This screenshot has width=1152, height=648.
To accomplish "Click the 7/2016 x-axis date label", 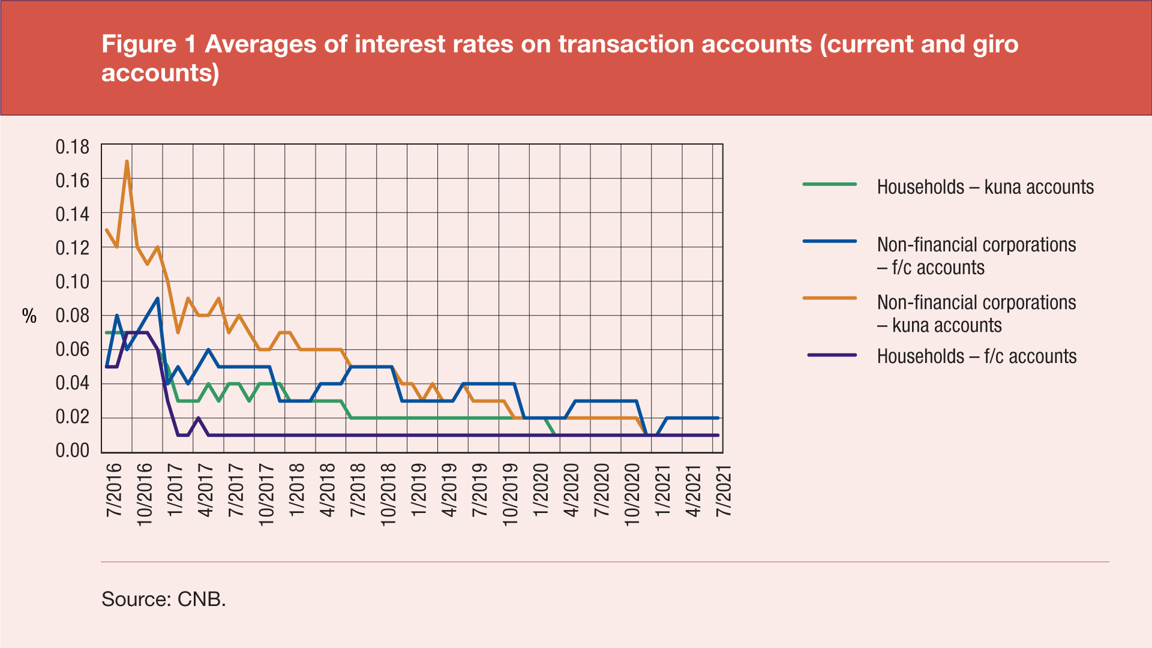I will pos(115,490).
